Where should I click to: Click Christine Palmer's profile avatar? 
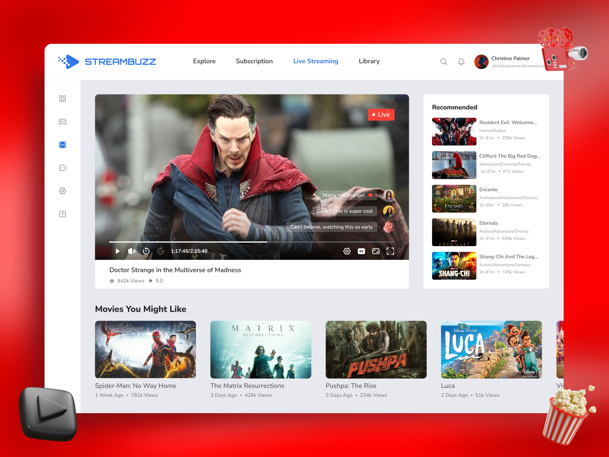click(x=481, y=62)
